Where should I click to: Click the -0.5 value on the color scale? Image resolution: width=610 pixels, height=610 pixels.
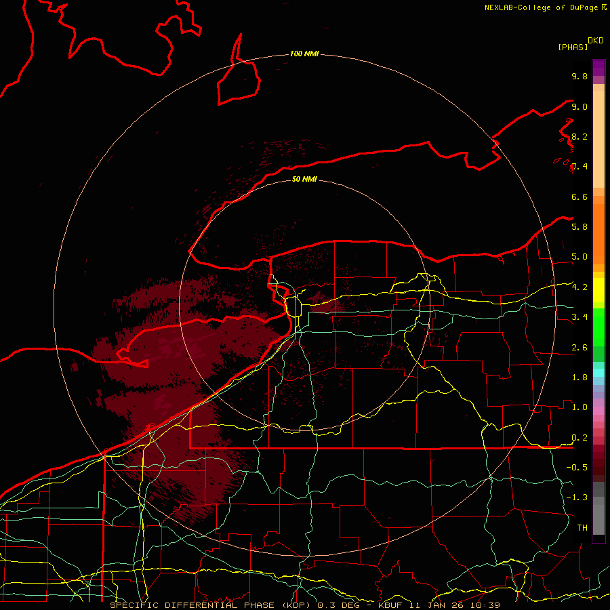(577, 468)
